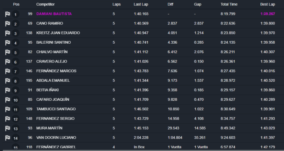This screenshot has height=151, width=284.
Task: Click the finish flag on Kreitz Juan Eduardo row
Action: 8,33
